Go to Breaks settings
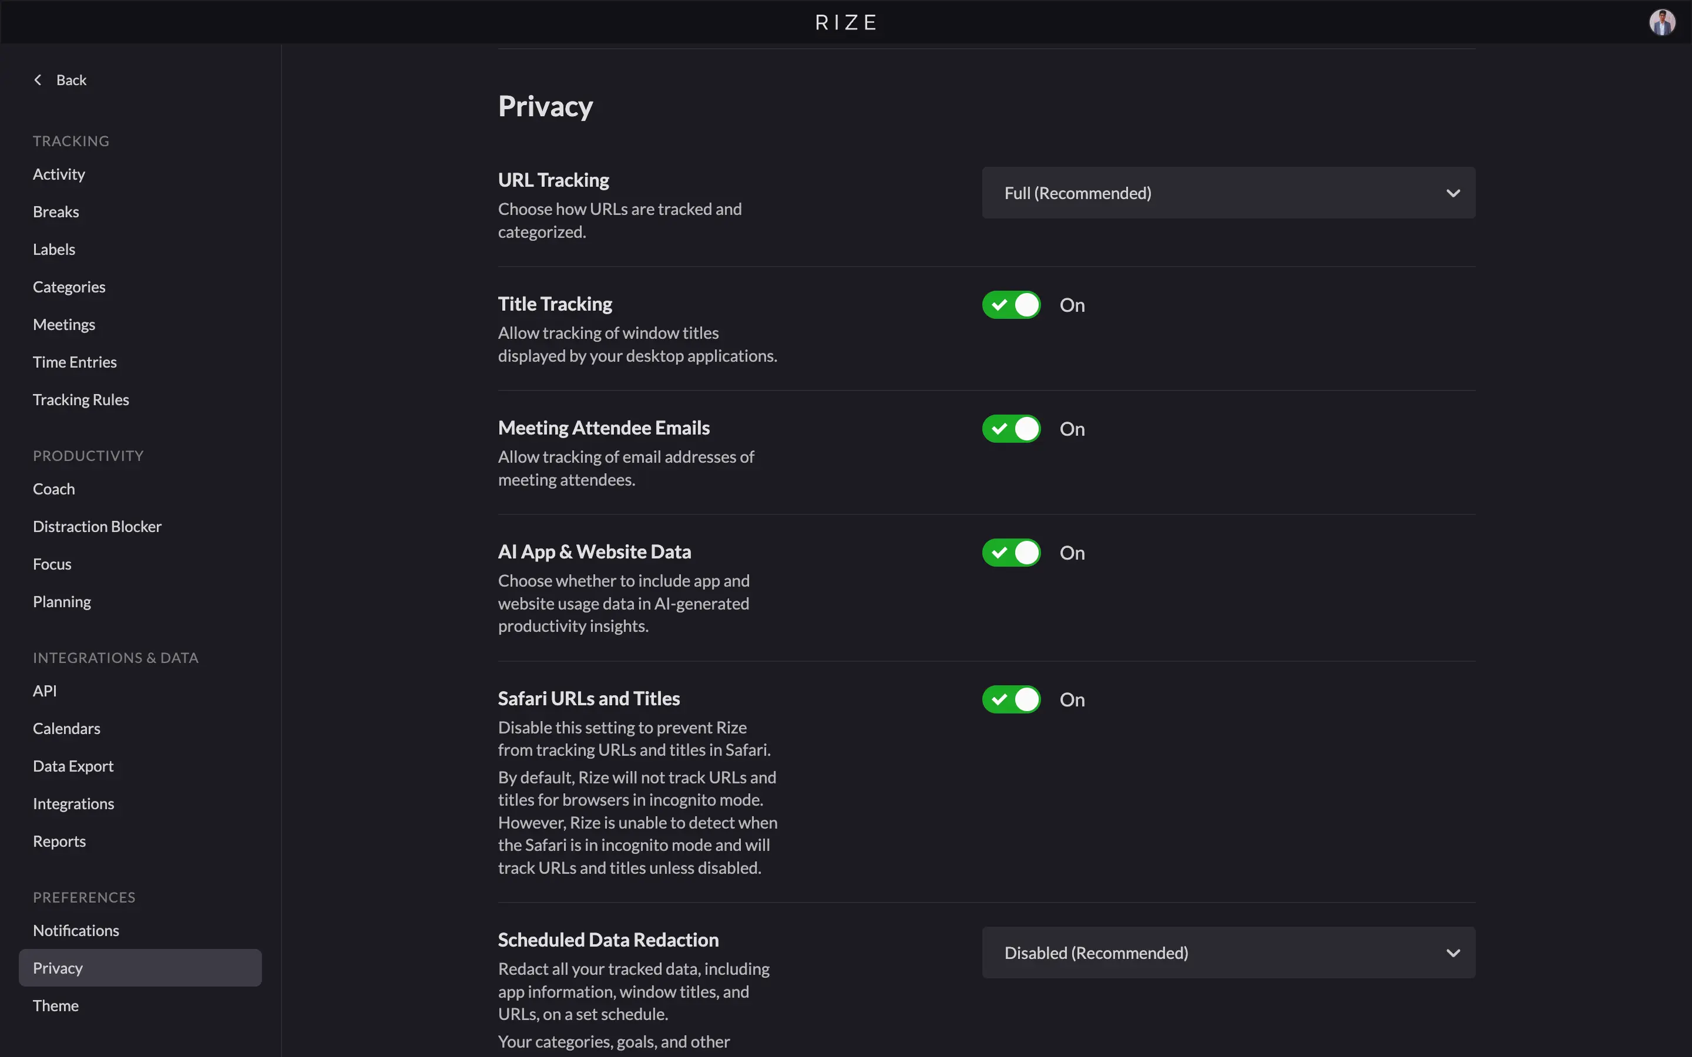 56,211
